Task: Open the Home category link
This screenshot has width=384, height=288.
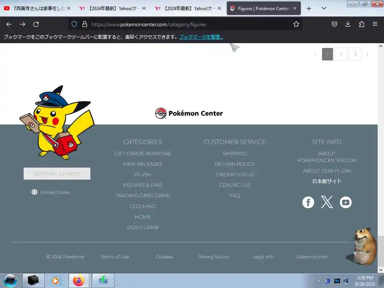Action: click(x=143, y=217)
